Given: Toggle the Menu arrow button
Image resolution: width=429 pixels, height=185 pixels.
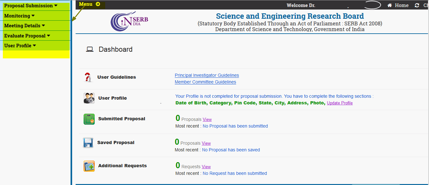Looking at the screenshot, I should (x=98, y=4).
